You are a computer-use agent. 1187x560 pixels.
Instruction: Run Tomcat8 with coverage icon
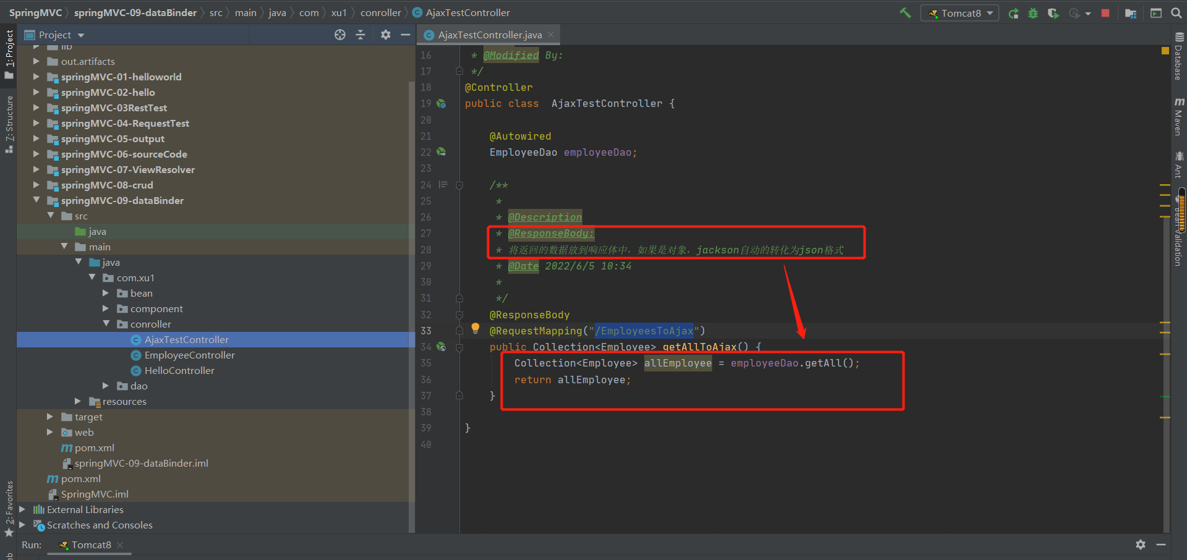(1053, 13)
